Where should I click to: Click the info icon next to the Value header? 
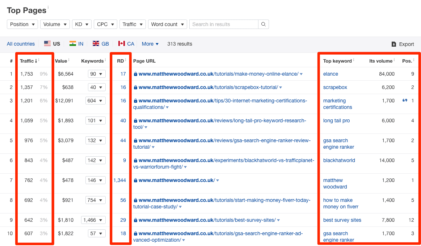coord(69,60)
